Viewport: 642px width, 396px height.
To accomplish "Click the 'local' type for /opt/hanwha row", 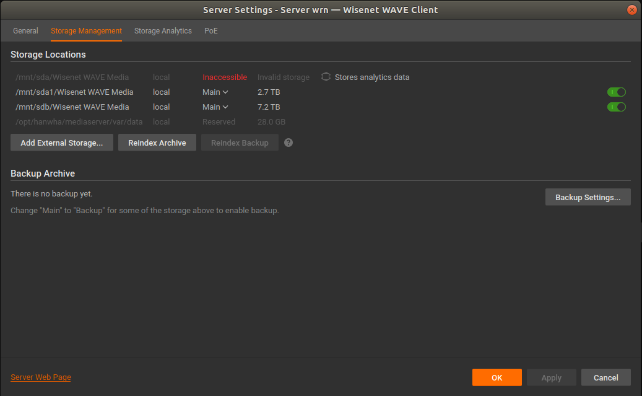I will [162, 121].
